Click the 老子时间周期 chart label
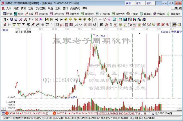This screenshot has height=121, width=183. click(x=23, y=32)
